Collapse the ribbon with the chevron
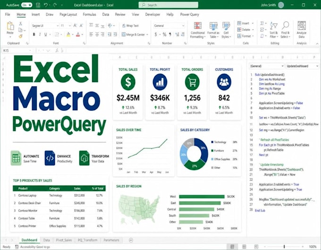This screenshot has width=321, height=250. pyautogui.click(x=317, y=43)
